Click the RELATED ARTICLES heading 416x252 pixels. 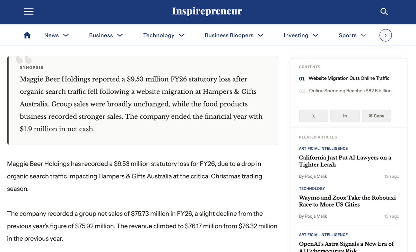[318, 137]
